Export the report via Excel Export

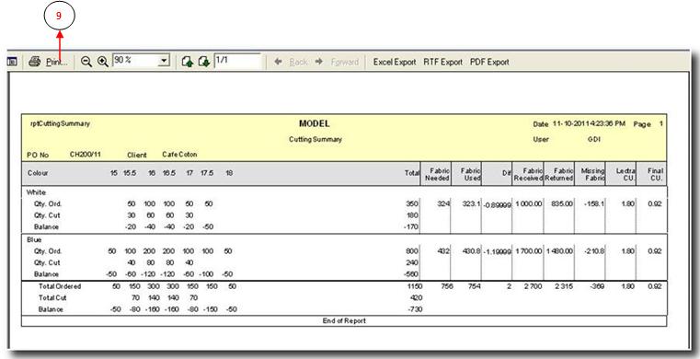click(x=395, y=62)
